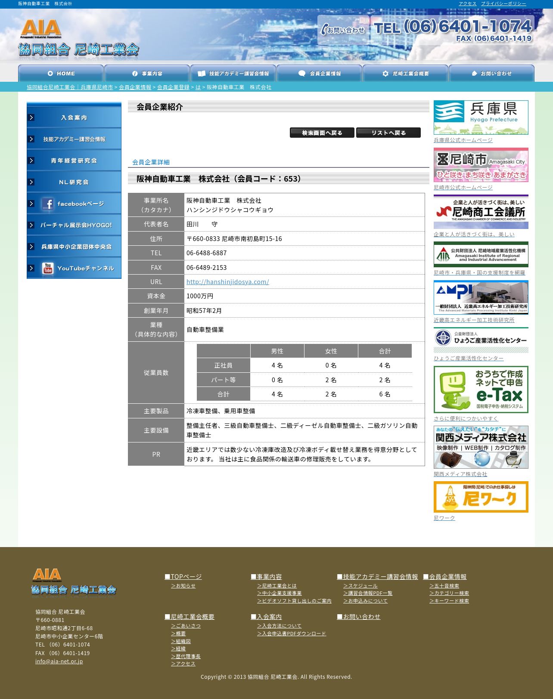
Task: Open footer ＞お知らせ link
Action: coord(183,586)
